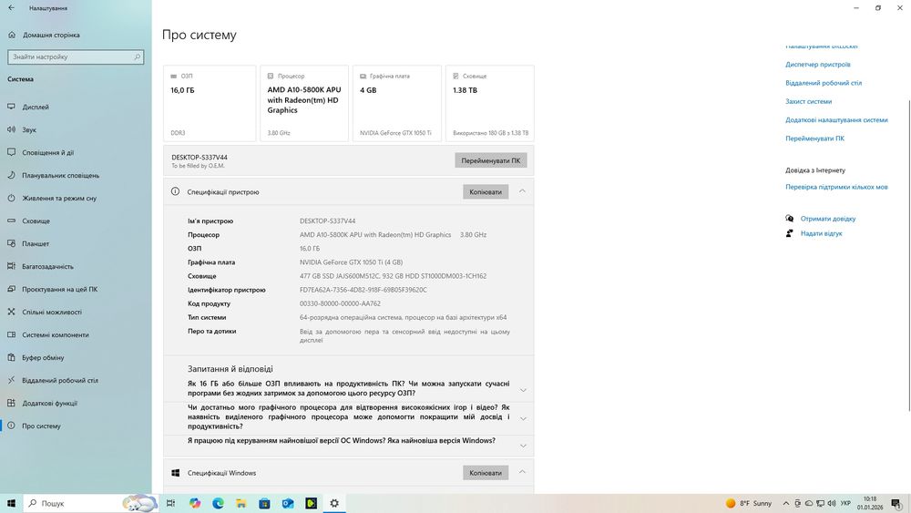911x513 pixels.
Task: Click the storage value 477 GB SSD
Action: 393,276
